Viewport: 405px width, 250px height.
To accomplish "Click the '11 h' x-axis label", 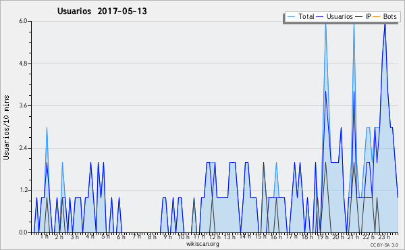I will 199,236.
